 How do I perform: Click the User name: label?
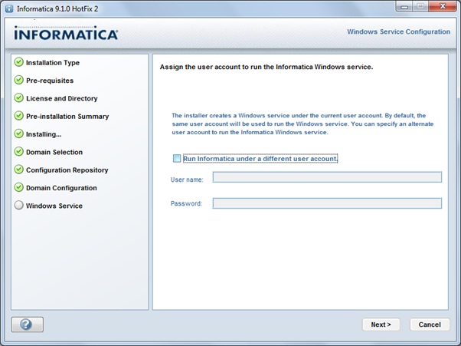[x=187, y=180]
